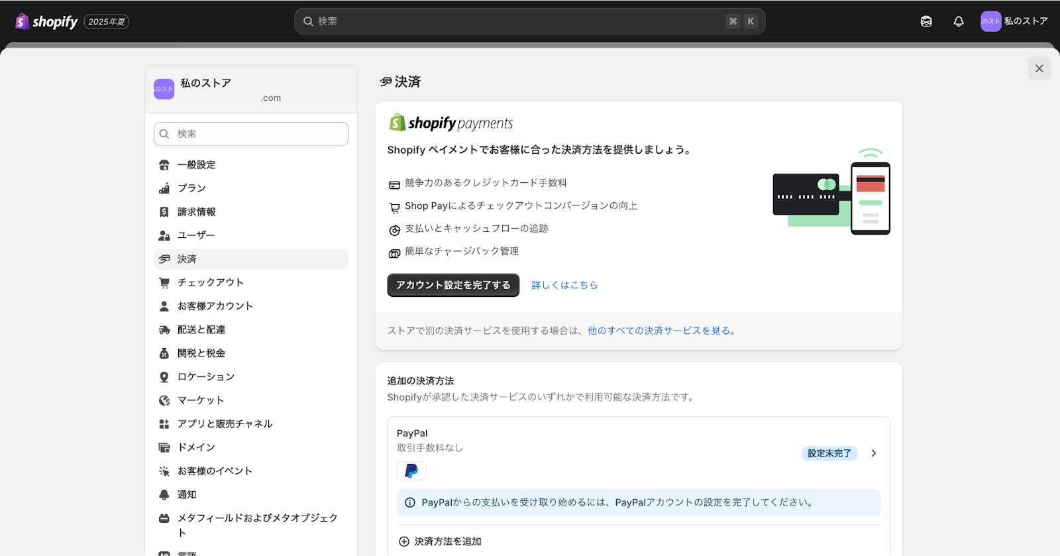Viewport: 1060px width, 556px height.
Task: Click 支払いとキャッシュフローの追跡 text
Action: [476, 229]
